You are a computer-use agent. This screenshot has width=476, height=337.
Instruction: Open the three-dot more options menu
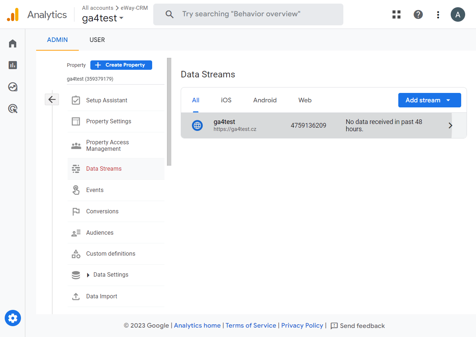(438, 14)
